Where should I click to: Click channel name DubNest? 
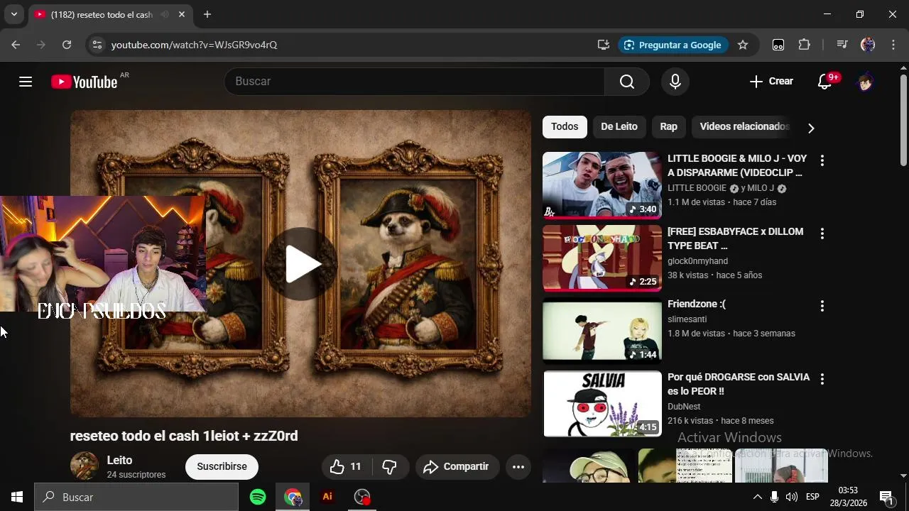(x=684, y=407)
